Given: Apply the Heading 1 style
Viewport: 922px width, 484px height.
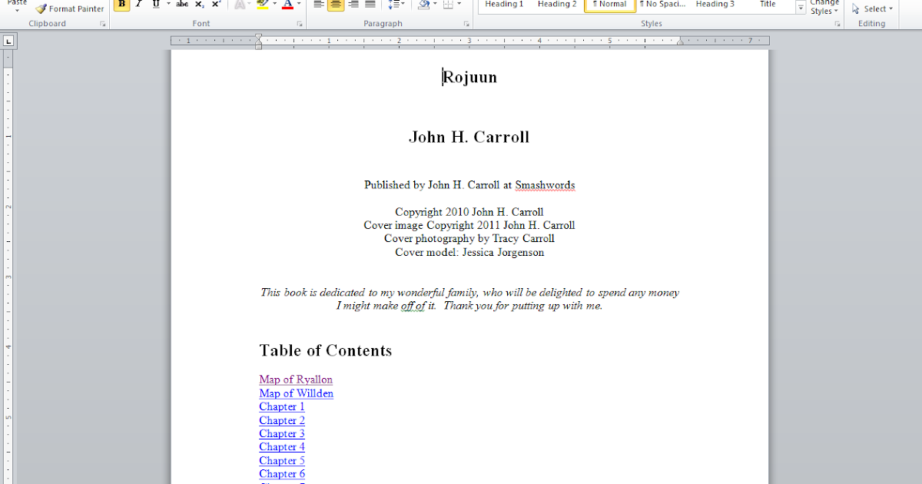Looking at the screenshot, I should (504, 5).
